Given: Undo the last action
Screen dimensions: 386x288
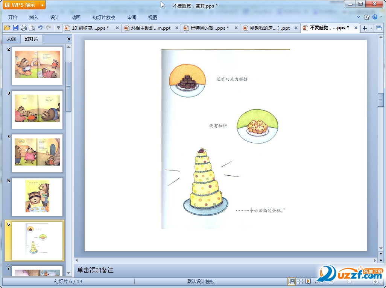Looking at the screenshot, I should (x=40, y=28).
